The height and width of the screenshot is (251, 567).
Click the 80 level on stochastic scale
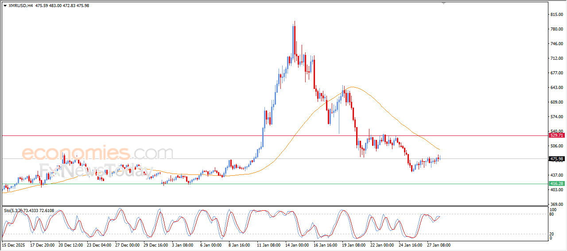point(552,214)
